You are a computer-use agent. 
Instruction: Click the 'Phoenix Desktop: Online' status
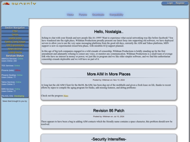pos(12,75)
